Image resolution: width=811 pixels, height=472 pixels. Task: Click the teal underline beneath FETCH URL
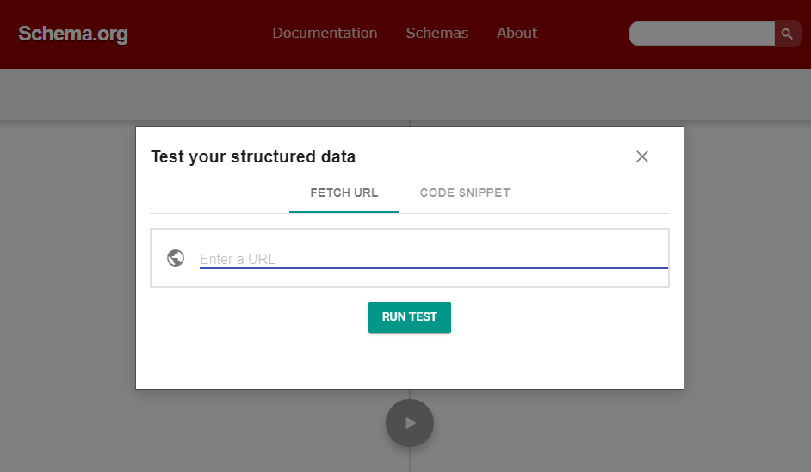click(x=344, y=211)
